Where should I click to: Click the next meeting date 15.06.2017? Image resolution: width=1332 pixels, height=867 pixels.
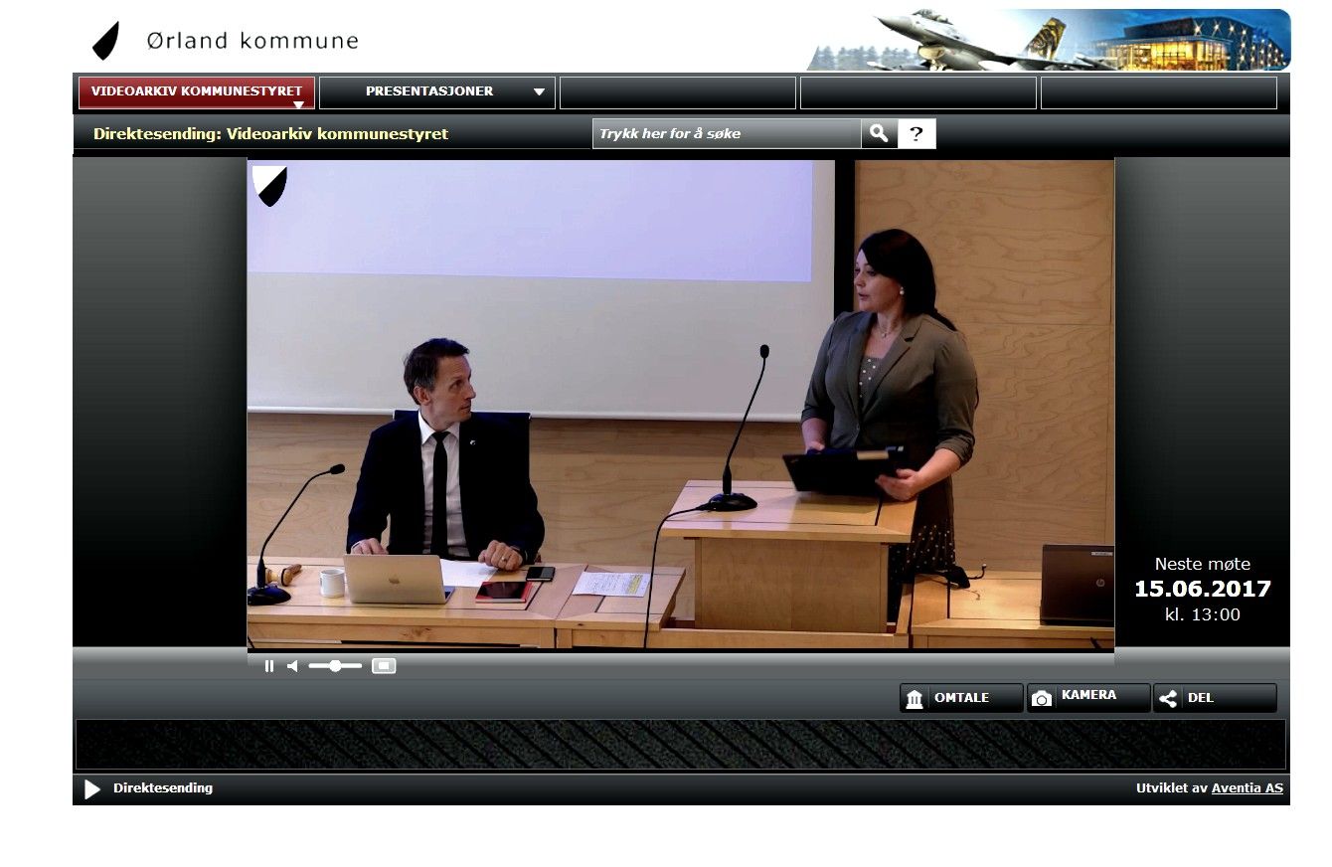tap(1202, 589)
